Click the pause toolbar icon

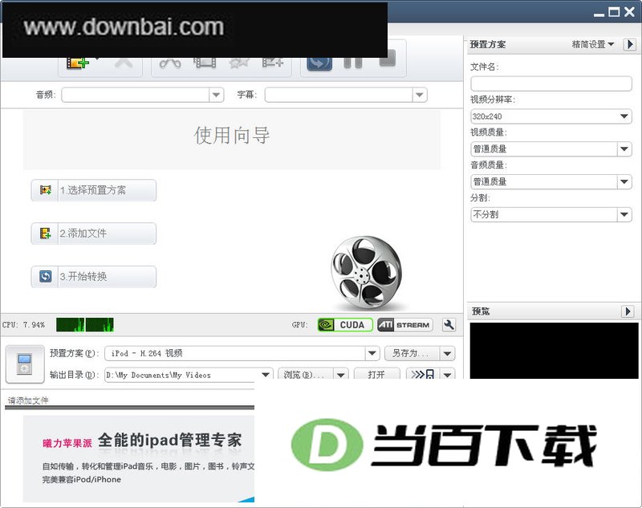[x=353, y=63]
